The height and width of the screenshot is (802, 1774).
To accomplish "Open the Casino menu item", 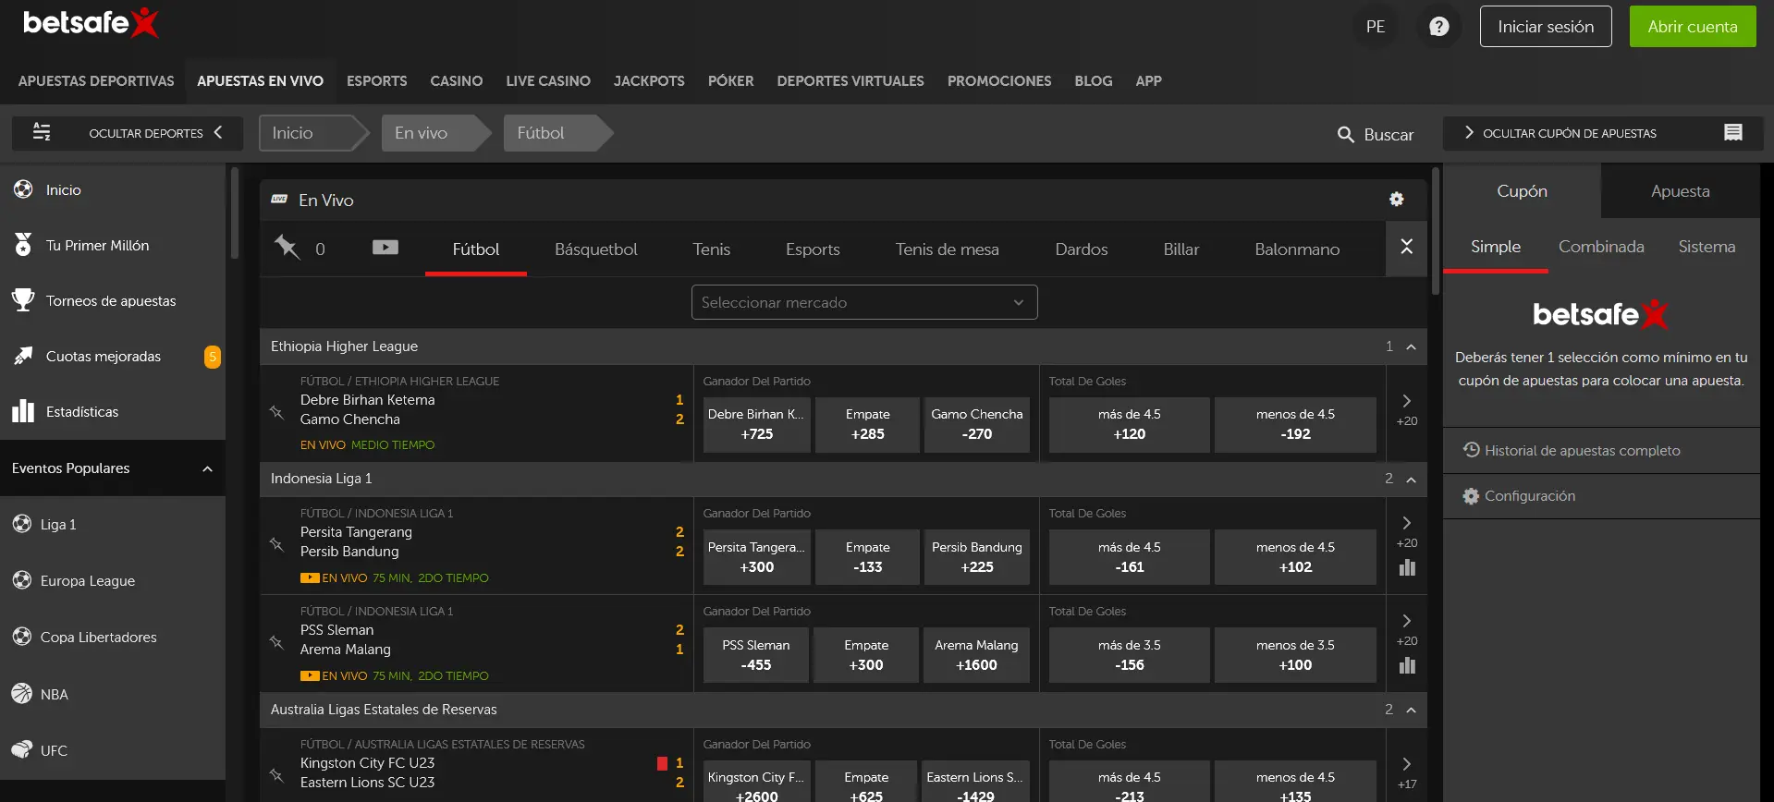I will point(456,81).
